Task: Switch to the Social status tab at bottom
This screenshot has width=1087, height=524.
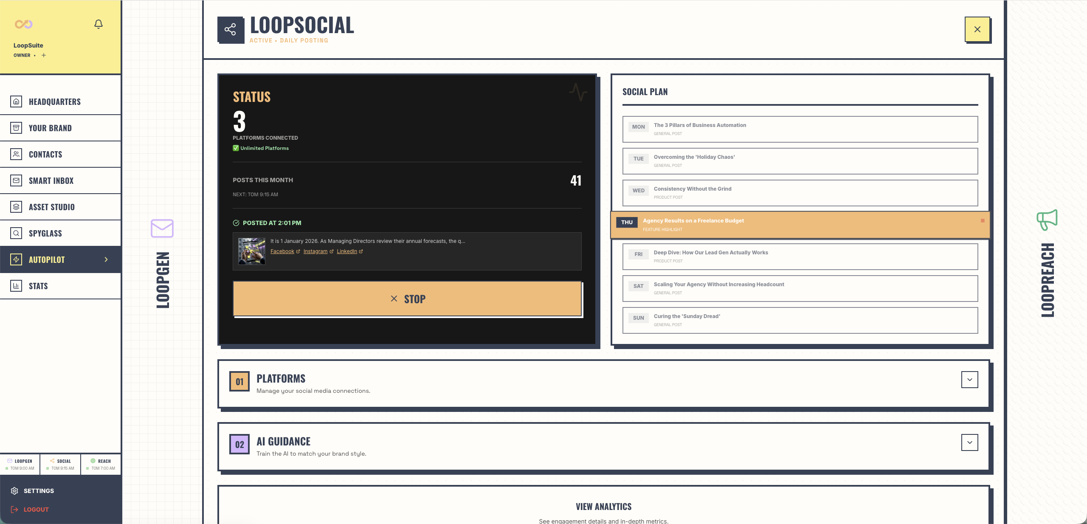Action: point(61,464)
